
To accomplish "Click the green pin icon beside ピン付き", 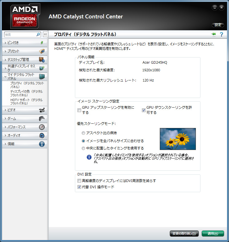I will [x=42, y=42].
